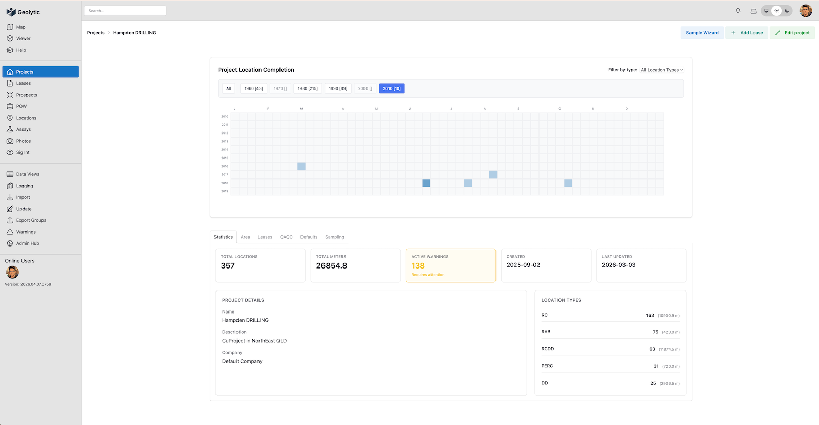
Task: Open the Admin Hub gear icon
Action: (x=10, y=243)
